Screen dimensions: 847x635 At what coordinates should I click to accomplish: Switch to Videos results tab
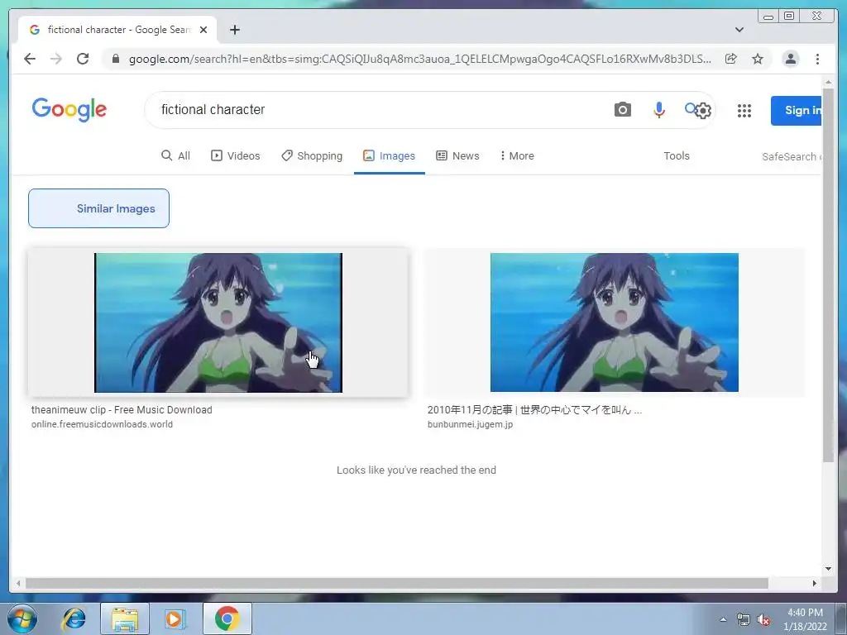pyautogui.click(x=236, y=155)
